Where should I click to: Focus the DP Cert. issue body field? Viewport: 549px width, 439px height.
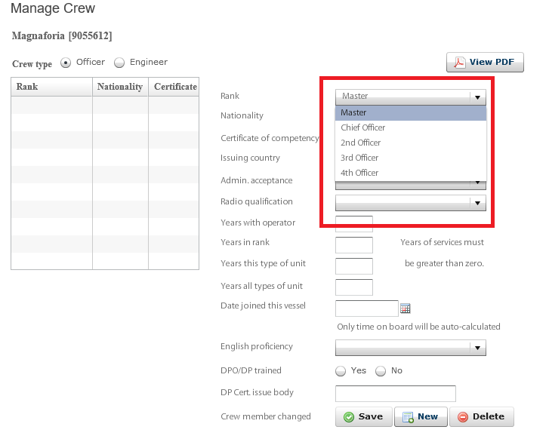pos(396,394)
